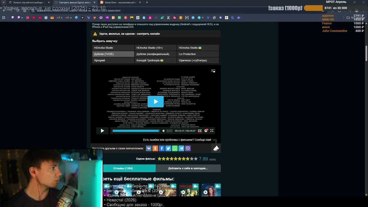Select Колодій Трейлерів voice-over
Screen dimensions: 368x207
coord(155,60)
